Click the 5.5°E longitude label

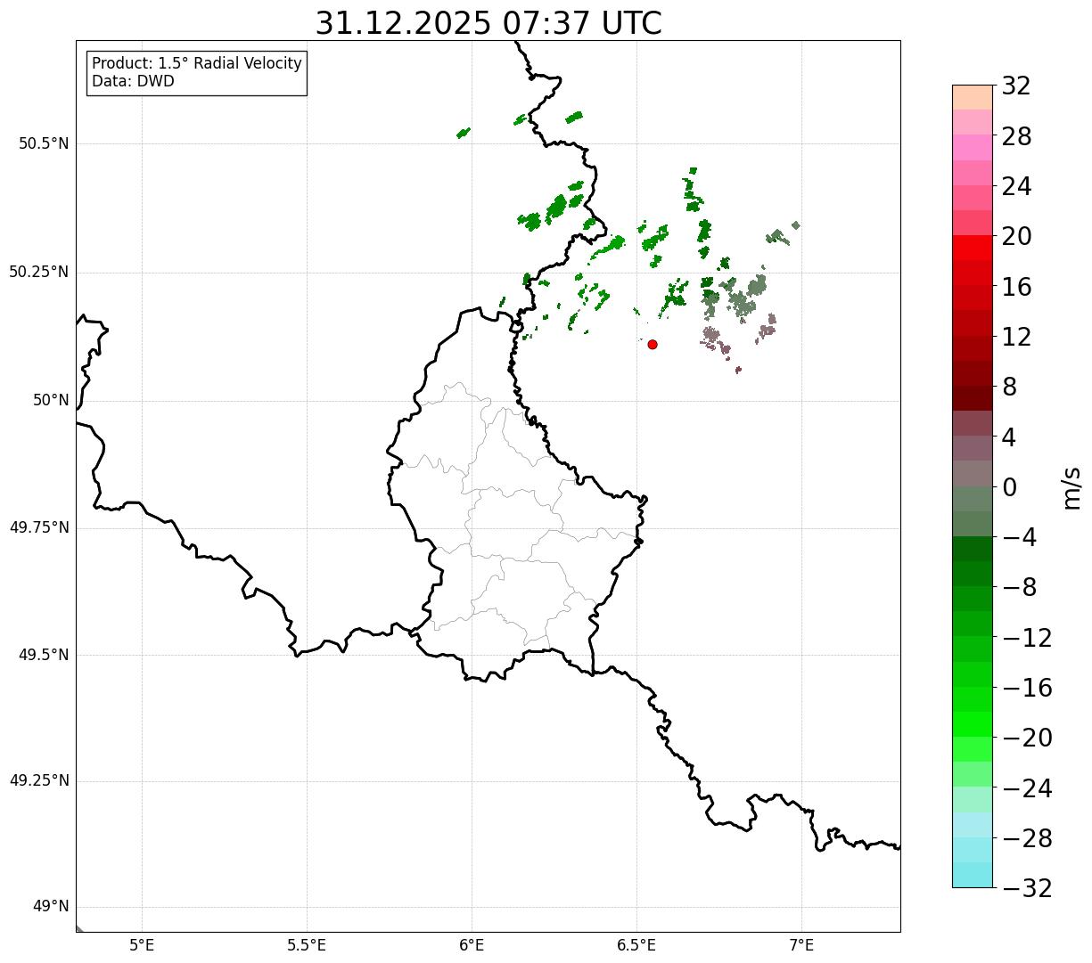(307, 945)
